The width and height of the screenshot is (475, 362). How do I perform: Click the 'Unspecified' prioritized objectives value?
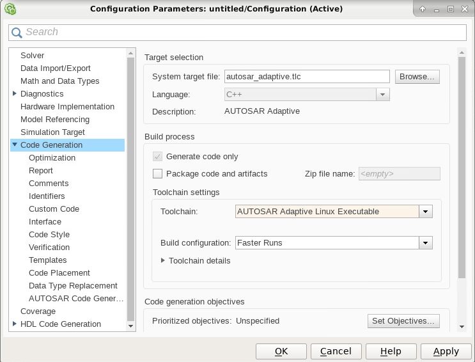coord(258,321)
